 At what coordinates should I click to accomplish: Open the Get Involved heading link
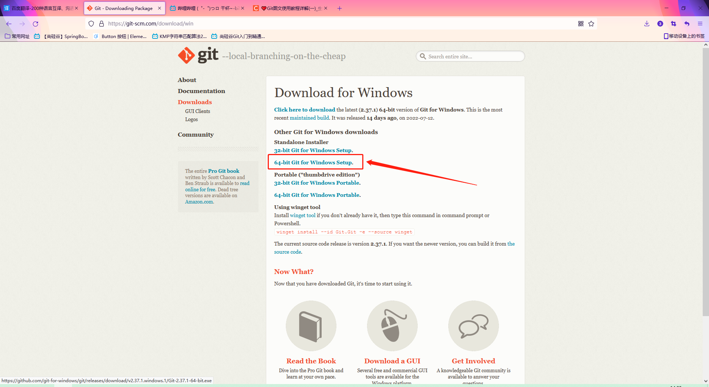tap(473, 361)
